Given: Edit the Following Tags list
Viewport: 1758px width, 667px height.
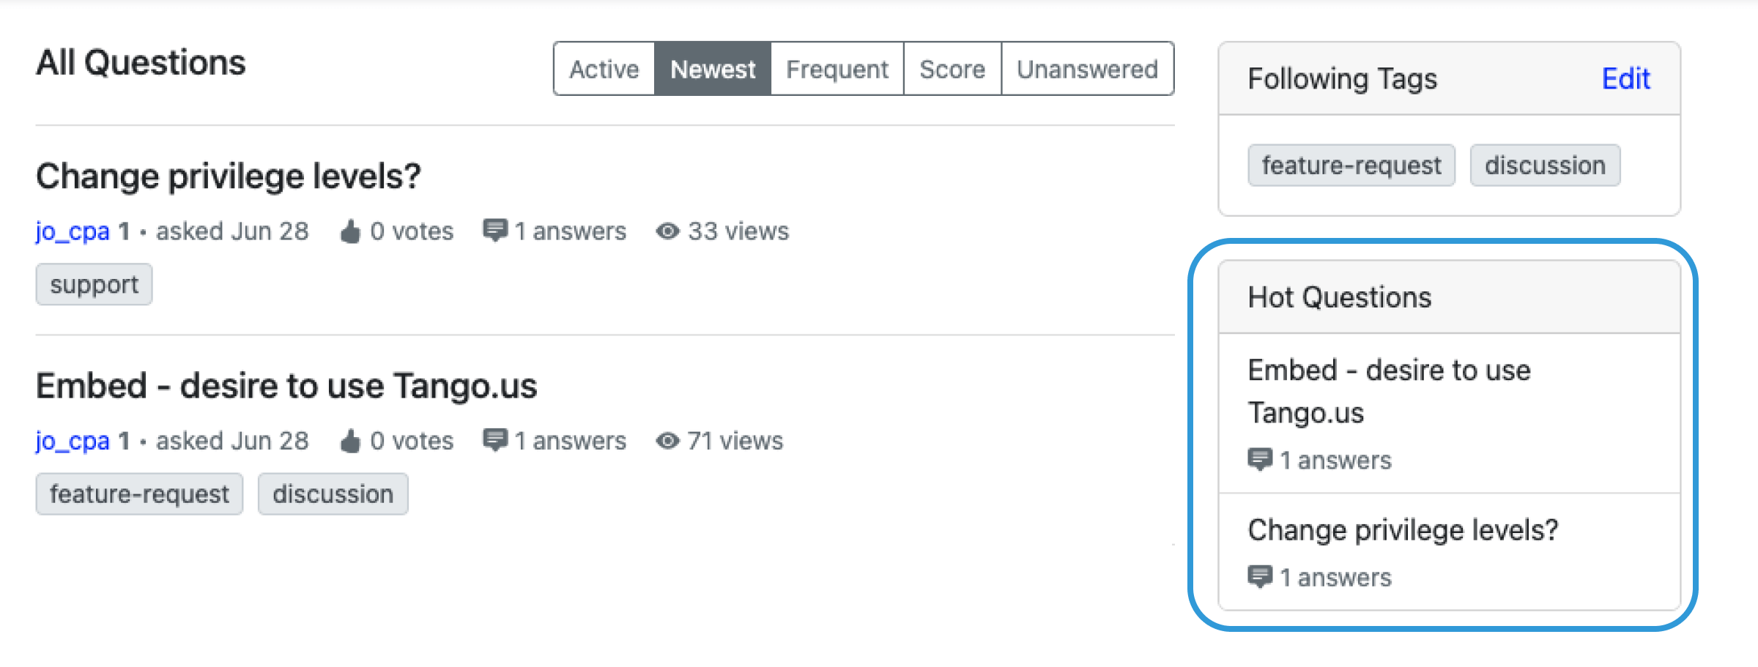Looking at the screenshot, I should pyautogui.click(x=1625, y=78).
